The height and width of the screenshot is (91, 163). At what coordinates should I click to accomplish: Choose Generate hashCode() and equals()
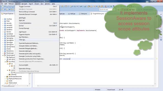(37, 54)
